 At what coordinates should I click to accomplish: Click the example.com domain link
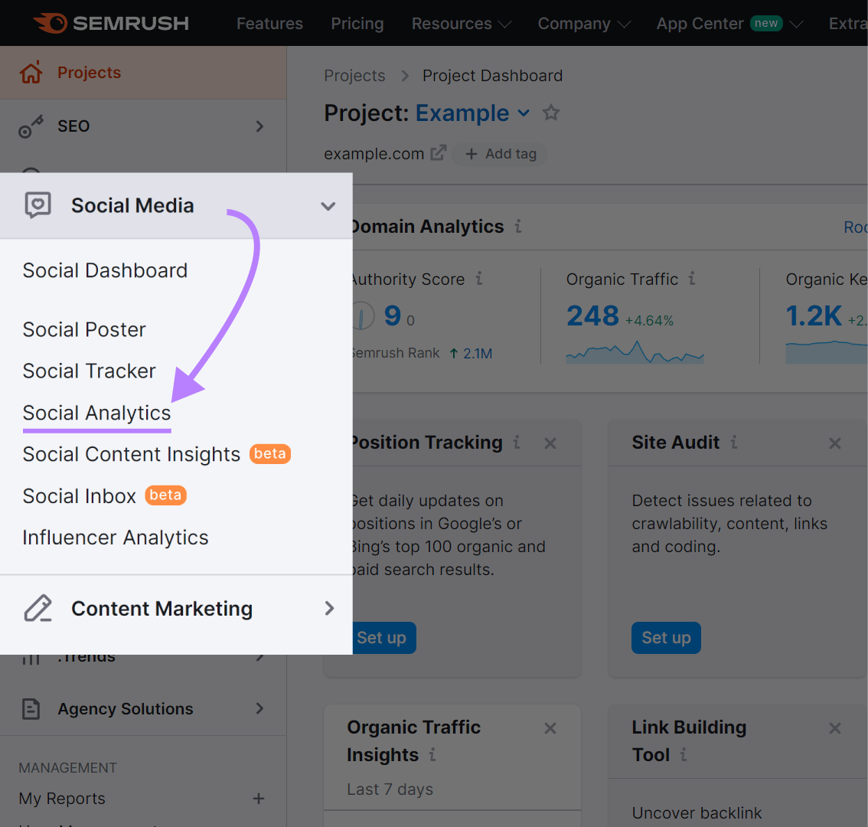click(x=374, y=153)
